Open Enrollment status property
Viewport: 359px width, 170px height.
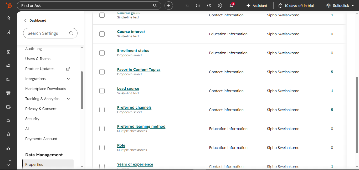tap(133, 51)
